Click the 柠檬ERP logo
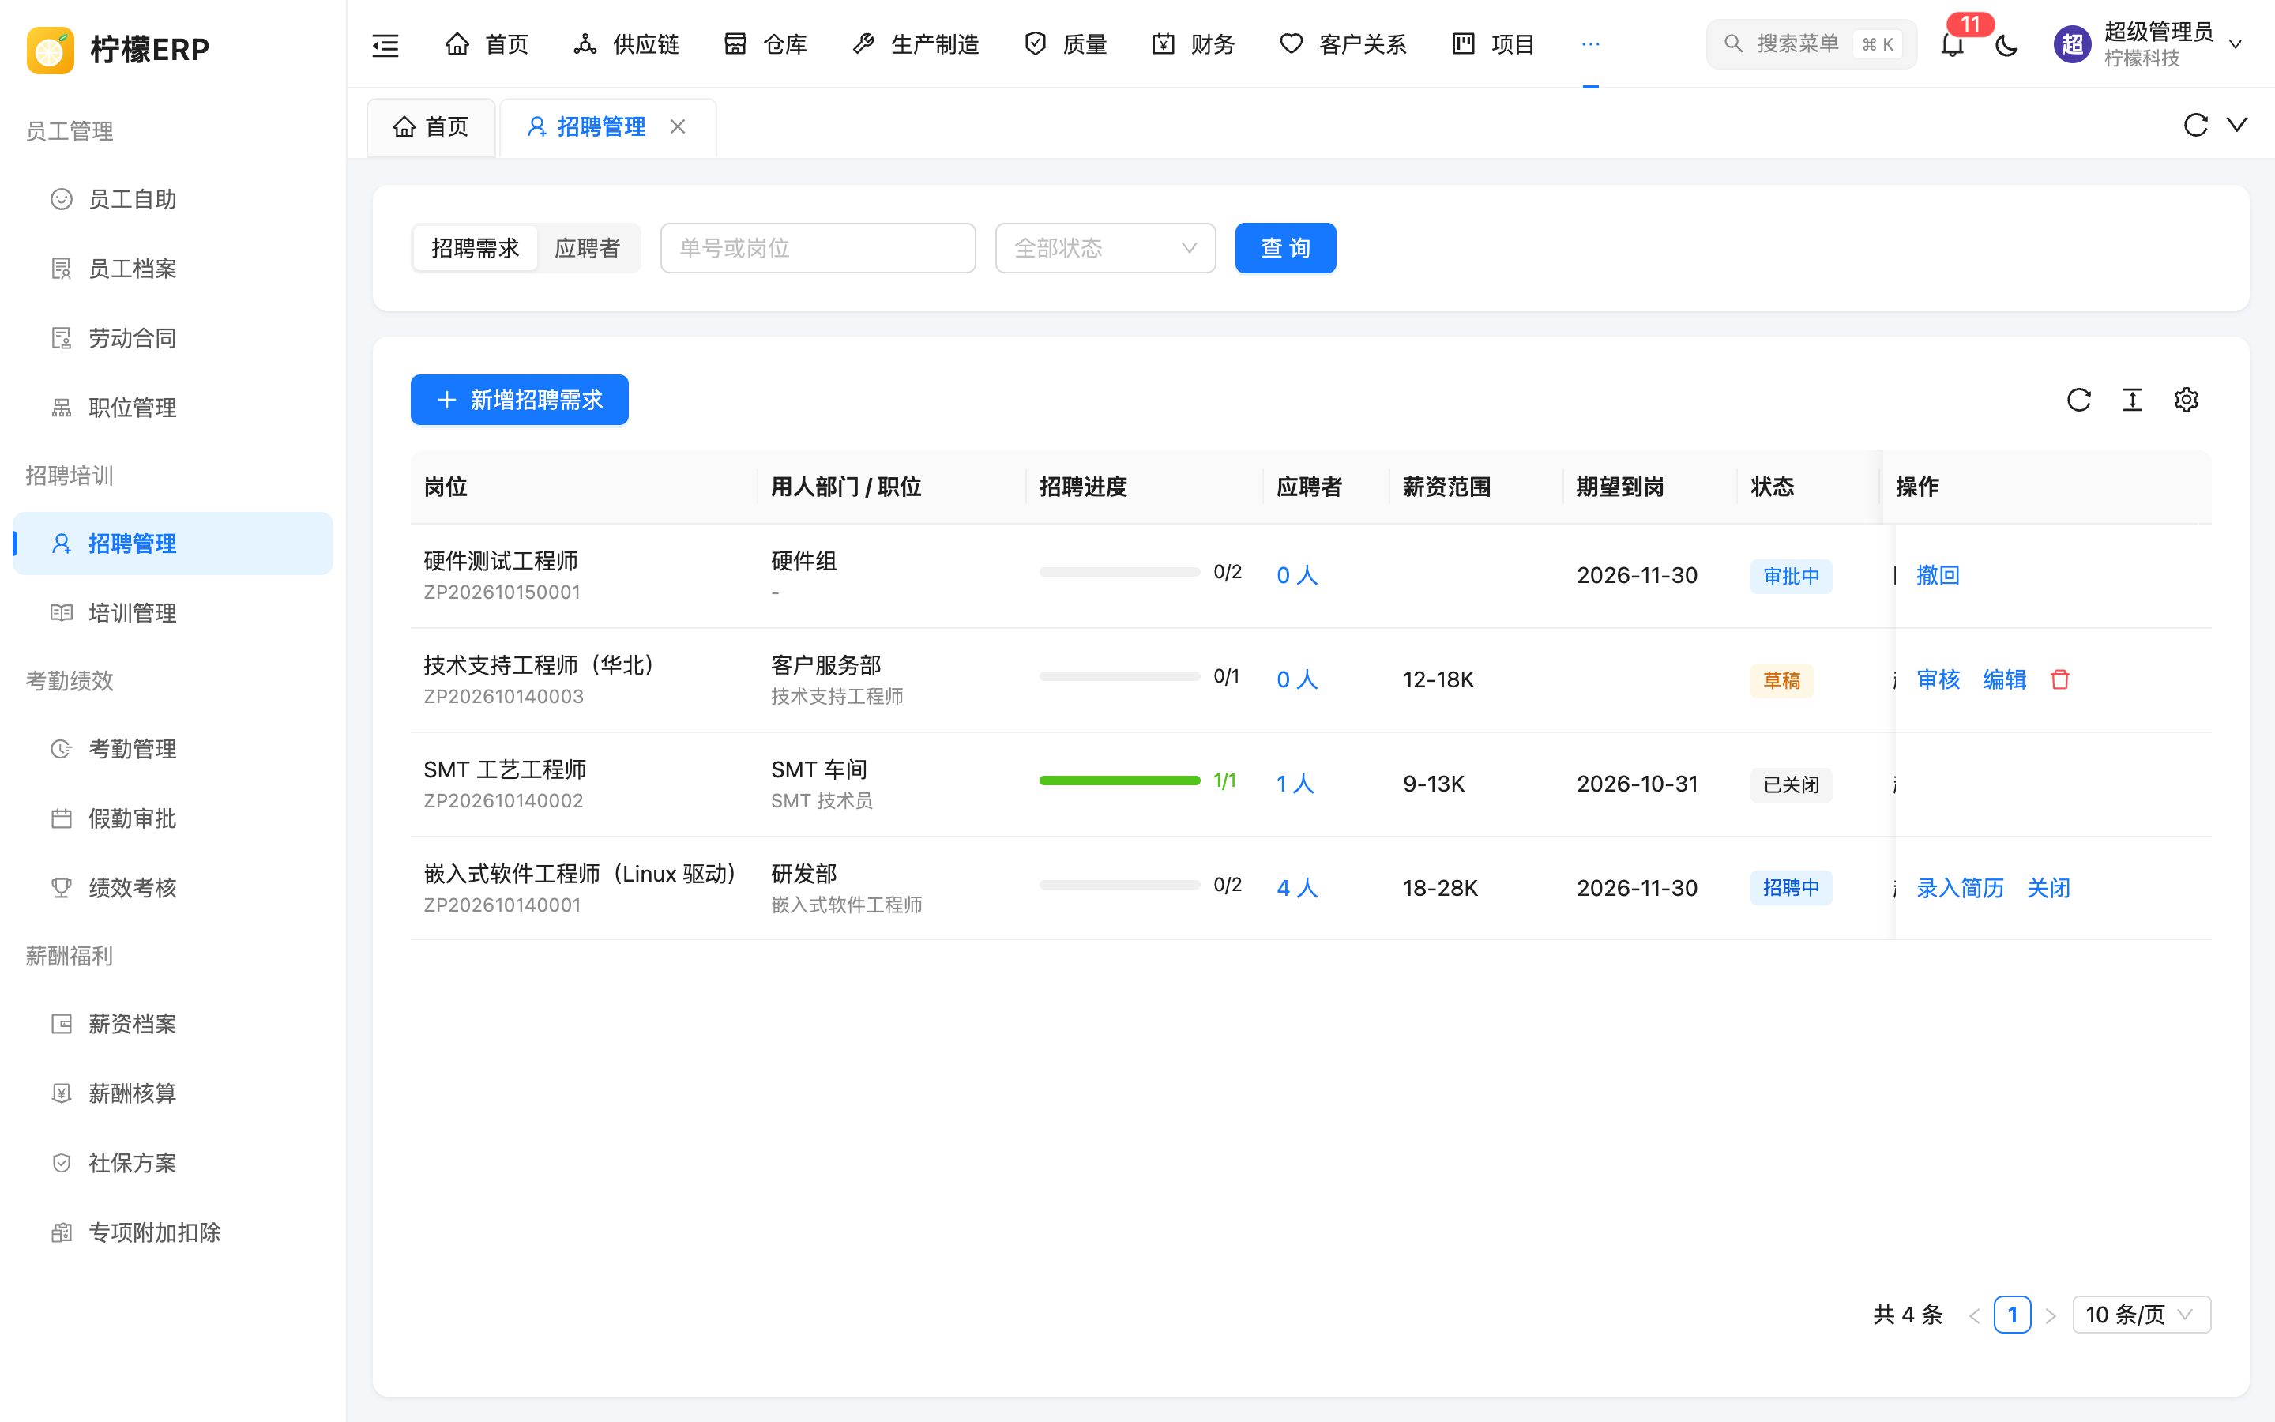The width and height of the screenshot is (2275, 1422). pos(118,49)
